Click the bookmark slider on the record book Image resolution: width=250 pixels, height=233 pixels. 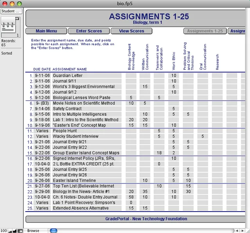[17, 19]
